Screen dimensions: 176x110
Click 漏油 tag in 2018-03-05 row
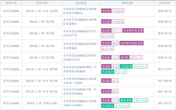[115, 43]
